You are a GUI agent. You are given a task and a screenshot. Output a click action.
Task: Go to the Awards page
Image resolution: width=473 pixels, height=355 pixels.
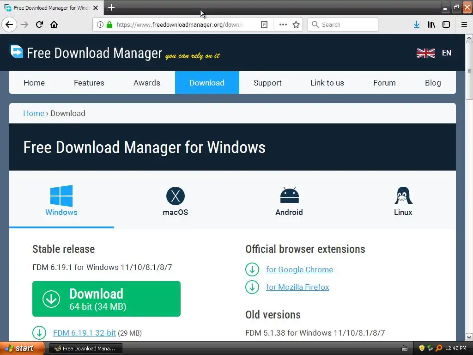[x=147, y=83]
